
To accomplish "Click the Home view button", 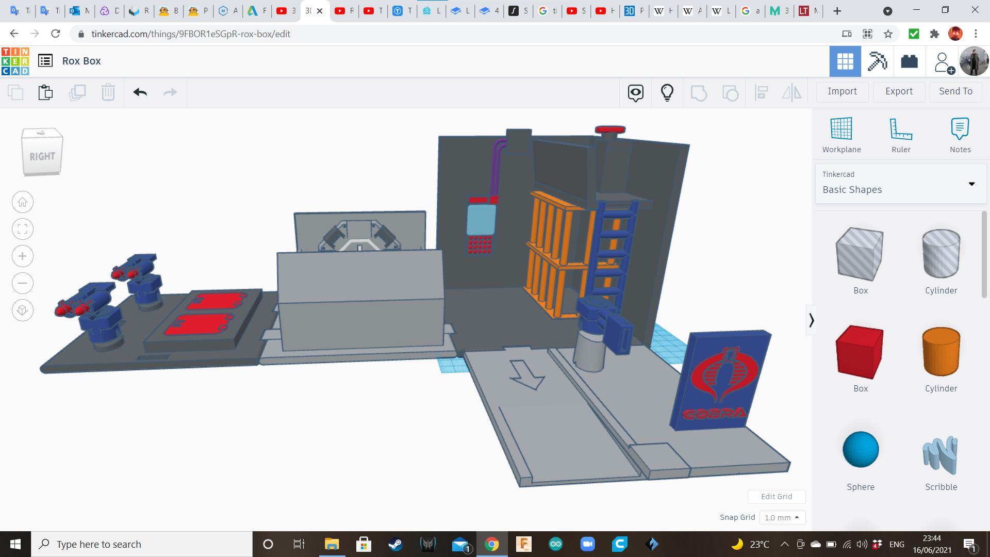I will [23, 202].
